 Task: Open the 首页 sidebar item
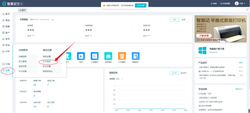click(x=6, y=14)
